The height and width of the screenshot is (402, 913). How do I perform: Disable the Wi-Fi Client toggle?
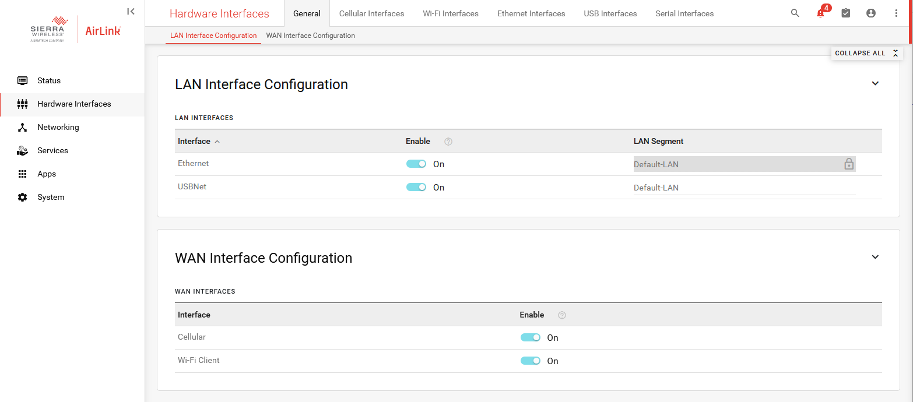(530, 361)
